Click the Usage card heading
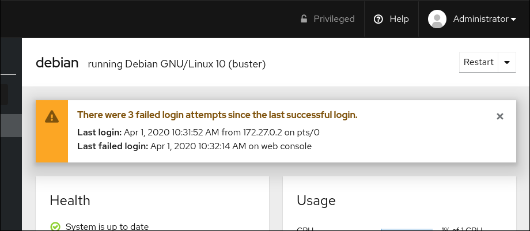Screen dimensions: 530x231 click(316, 200)
